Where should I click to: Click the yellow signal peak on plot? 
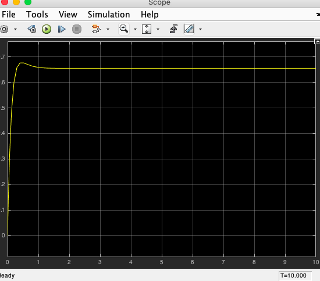[22, 63]
